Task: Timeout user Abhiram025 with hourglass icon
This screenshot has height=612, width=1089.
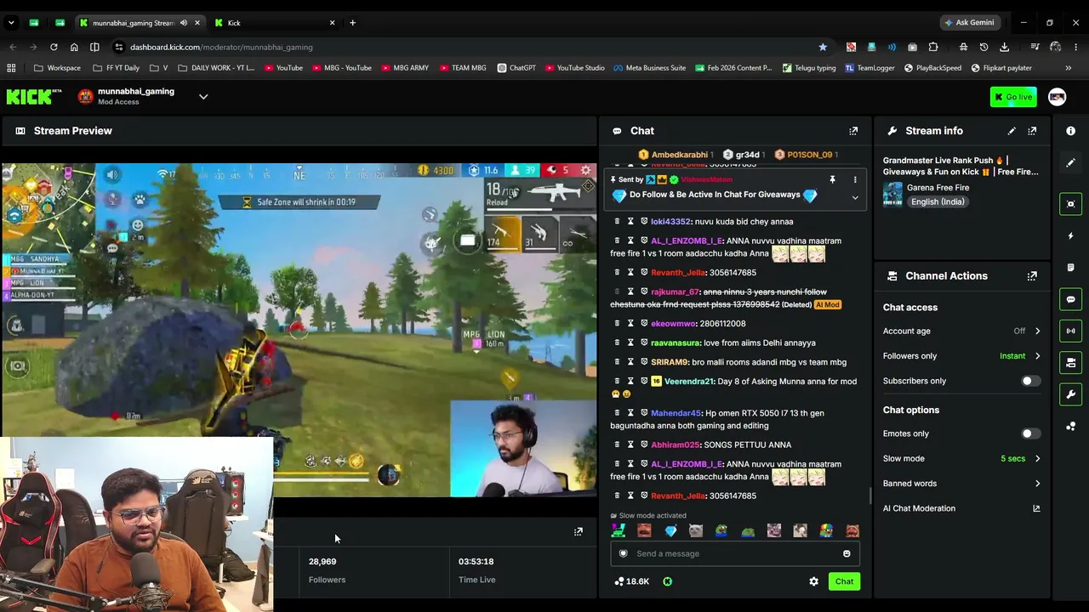Action: (x=630, y=445)
